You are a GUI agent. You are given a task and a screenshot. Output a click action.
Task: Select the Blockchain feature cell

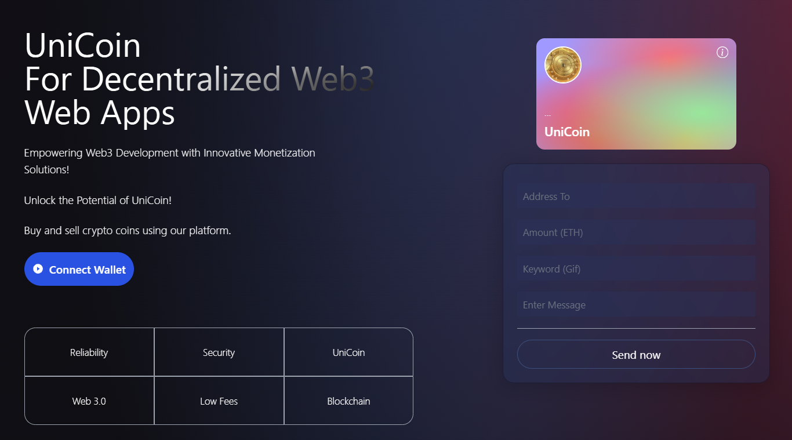pos(348,401)
